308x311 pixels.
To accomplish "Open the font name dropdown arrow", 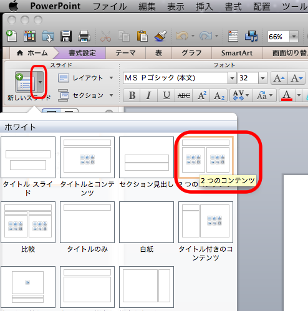I will coord(232,78).
